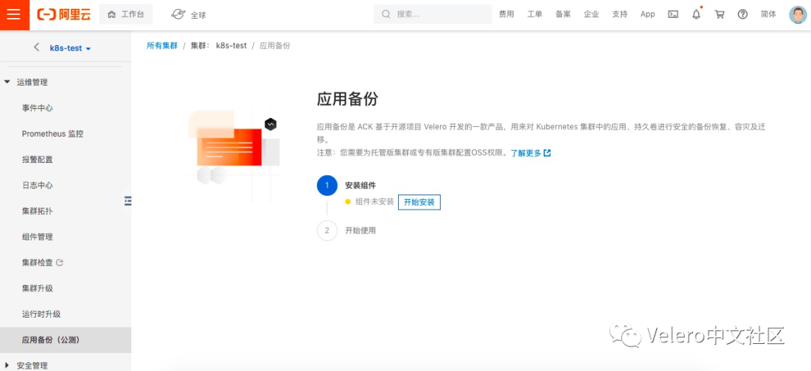
Task: Go to 所有集群 breadcrumb link
Action: [x=162, y=46]
